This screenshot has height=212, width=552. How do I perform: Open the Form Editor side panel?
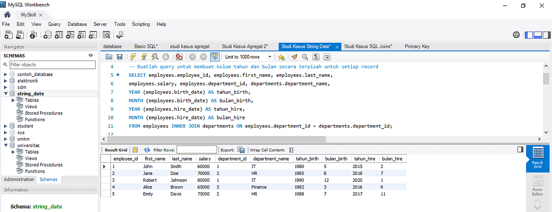tap(537, 185)
